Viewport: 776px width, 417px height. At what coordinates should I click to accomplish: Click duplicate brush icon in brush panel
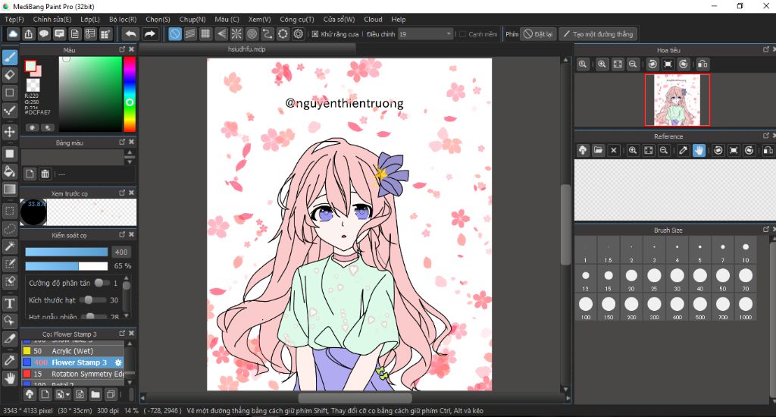111,395
